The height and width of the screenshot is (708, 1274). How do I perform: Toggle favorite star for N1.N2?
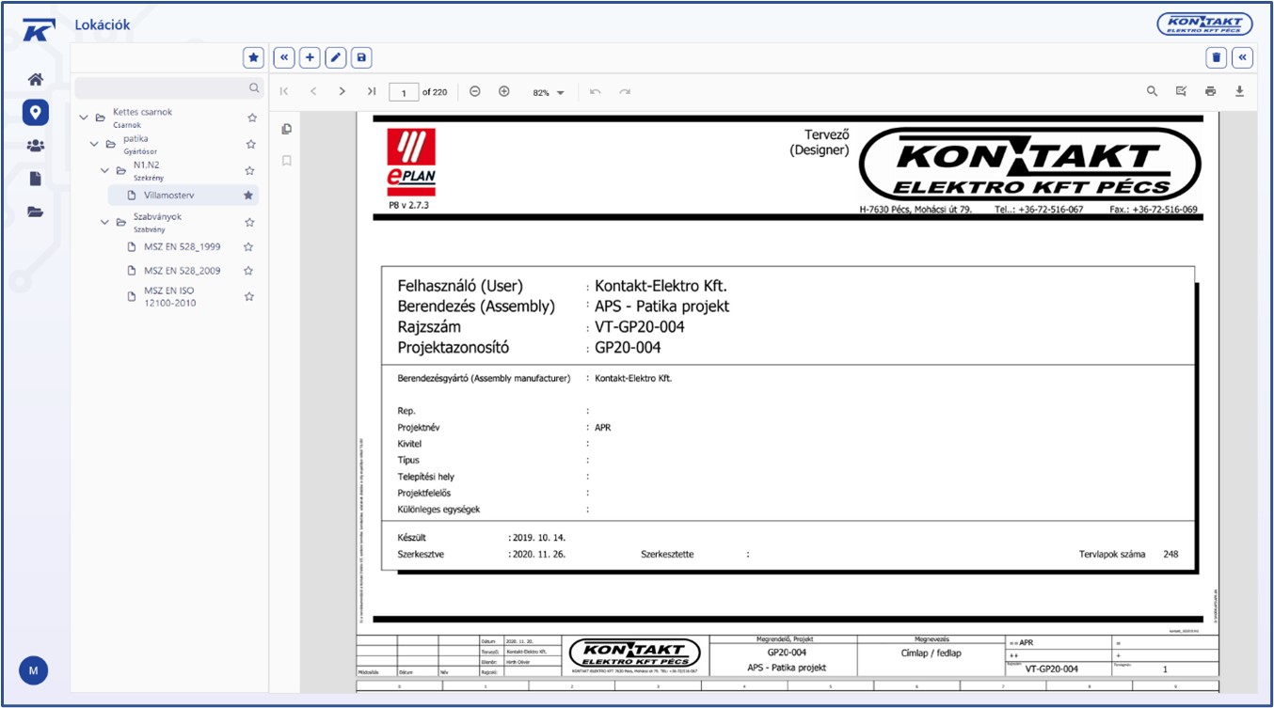[x=251, y=170]
